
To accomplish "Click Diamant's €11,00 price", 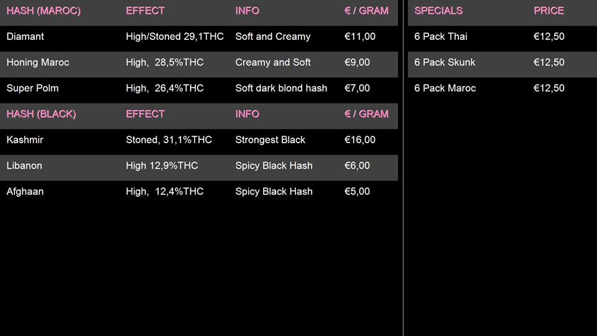I will pos(360,37).
